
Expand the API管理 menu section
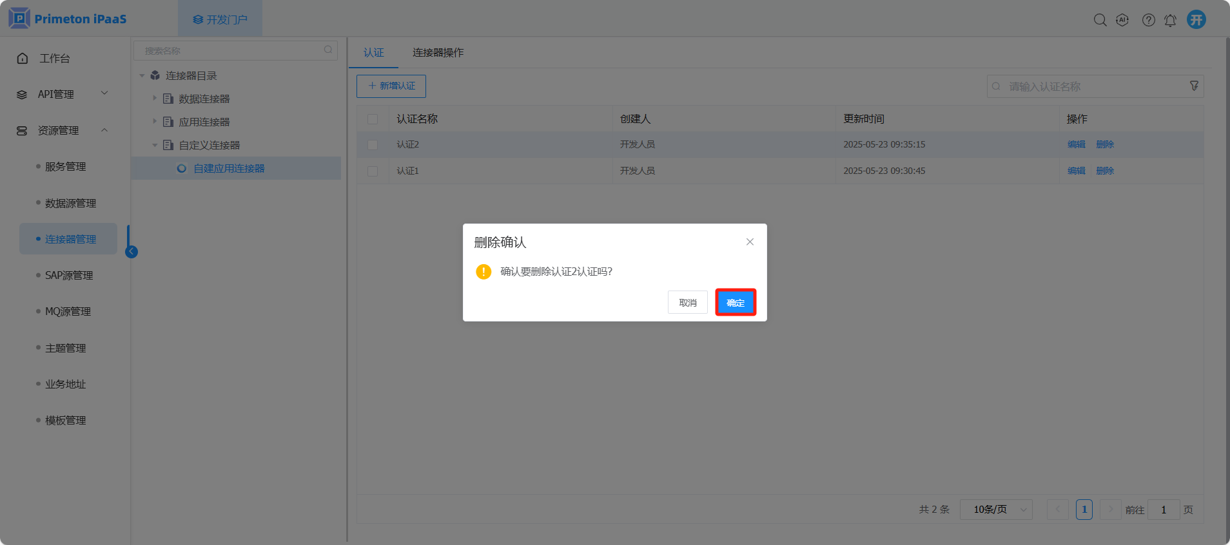(62, 94)
